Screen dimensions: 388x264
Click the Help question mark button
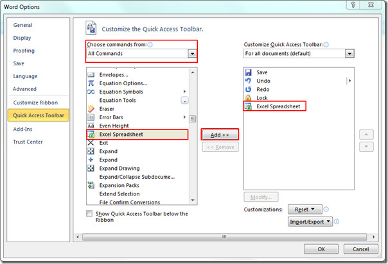(353, 4)
